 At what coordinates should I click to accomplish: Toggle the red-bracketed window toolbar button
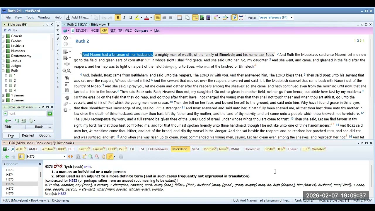click(x=241, y=18)
